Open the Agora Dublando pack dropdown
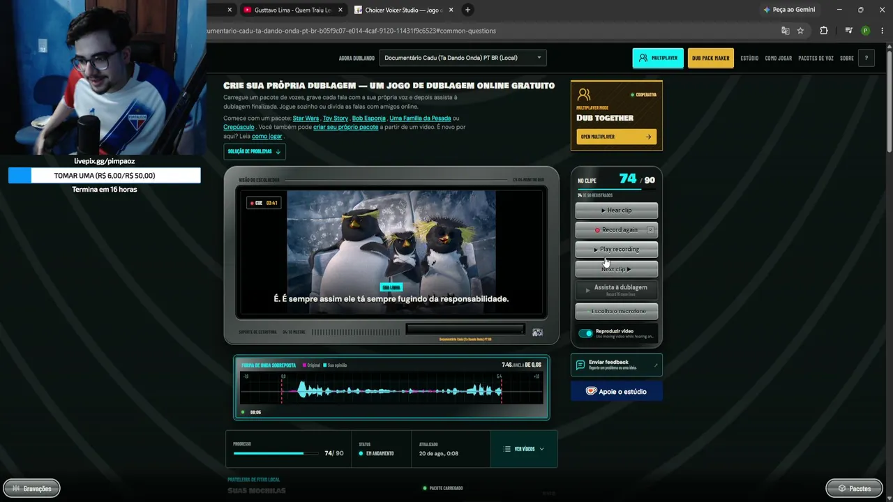The height and width of the screenshot is (502, 893). (463, 58)
